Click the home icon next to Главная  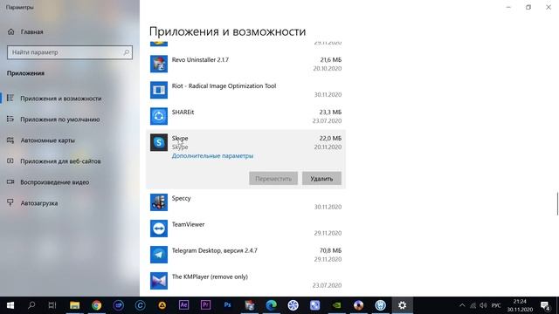pos(11,31)
